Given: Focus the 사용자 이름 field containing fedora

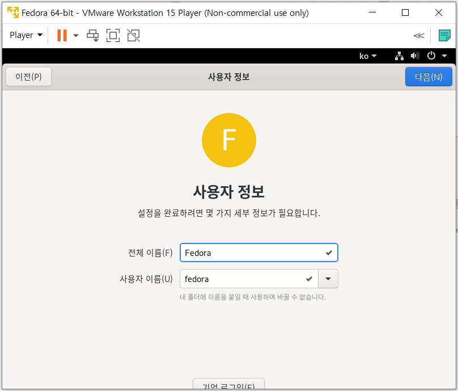Looking at the screenshot, I should point(249,279).
